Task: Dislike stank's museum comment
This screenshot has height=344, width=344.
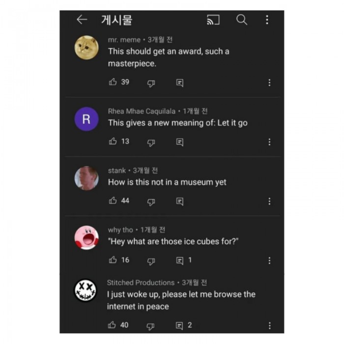Action: click(x=151, y=201)
